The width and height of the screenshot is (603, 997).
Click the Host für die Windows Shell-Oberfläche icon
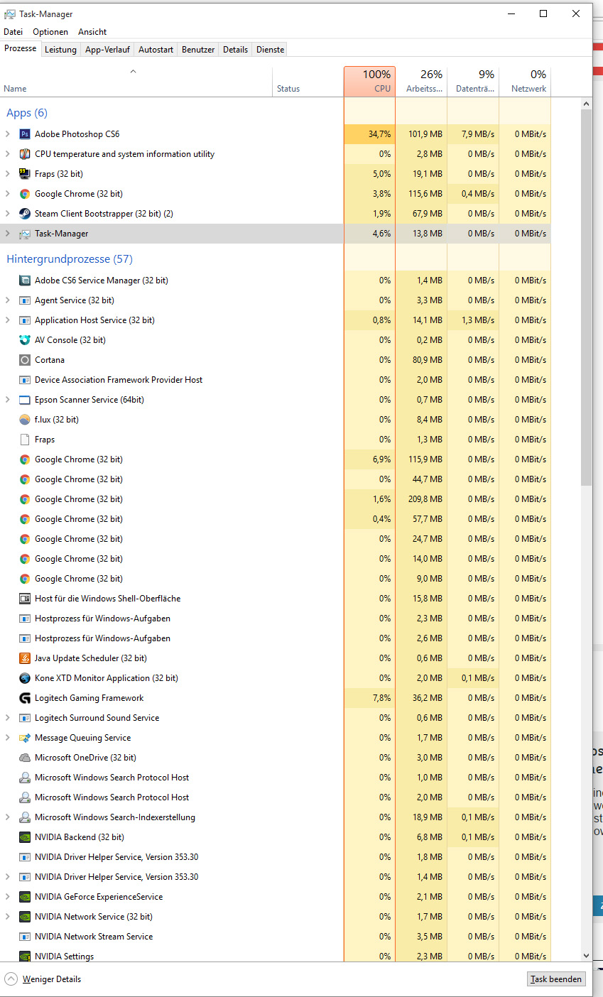pos(25,599)
